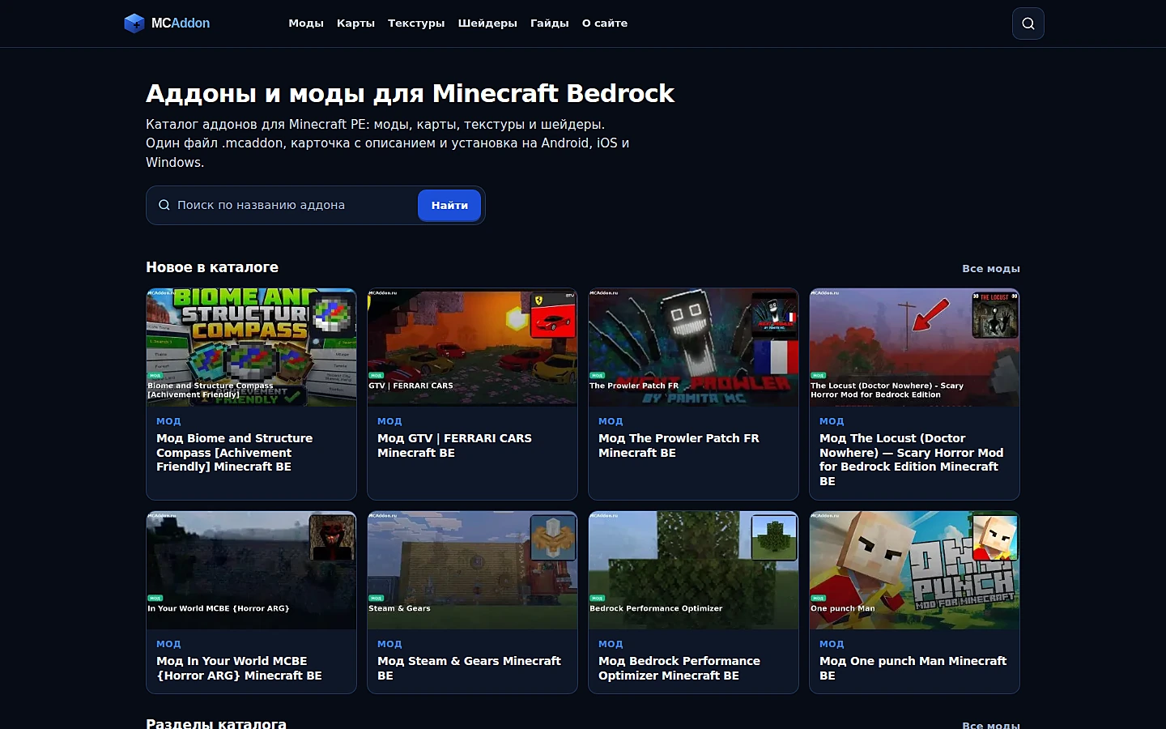Screen dimensions: 1166x729
Task: Click title Мод In Your World MCBE
Action: click(239, 668)
